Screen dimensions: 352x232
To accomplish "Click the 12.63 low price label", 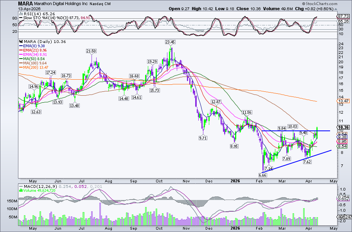I will (36, 112).
